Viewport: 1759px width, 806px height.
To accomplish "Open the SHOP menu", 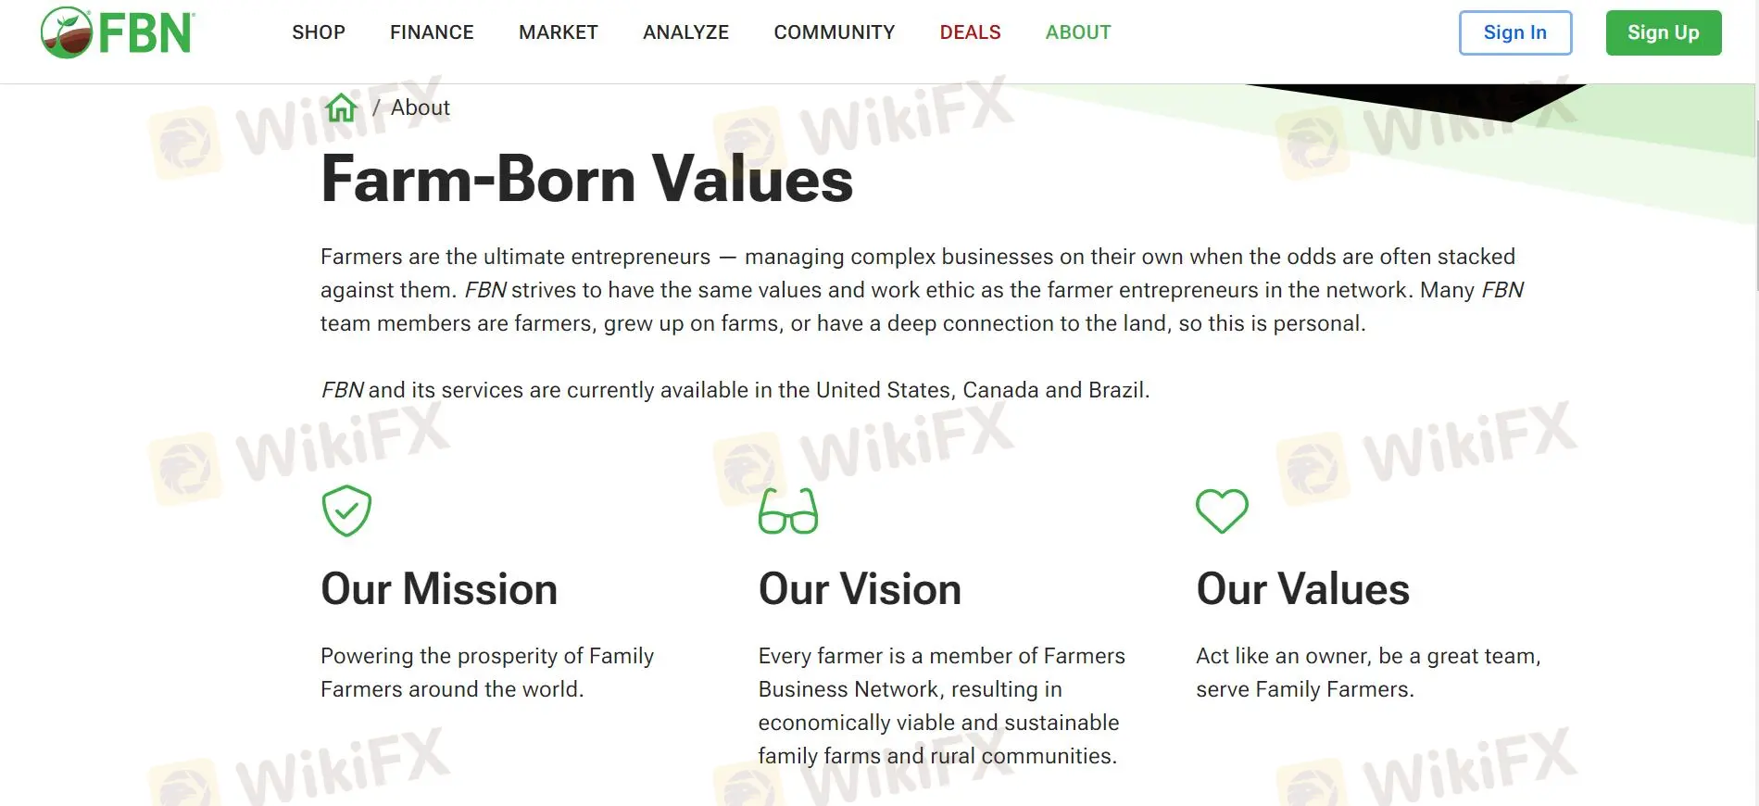I will click(318, 31).
